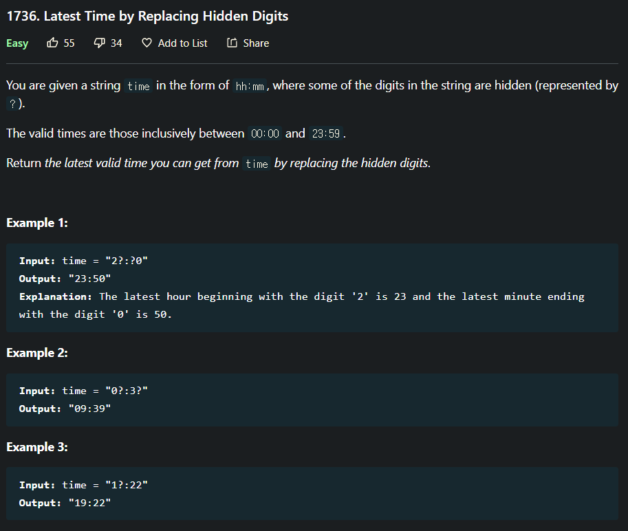The width and height of the screenshot is (628, 531).
Task: Click the 00:00 inline code text
Action: [x=266, y=133]
